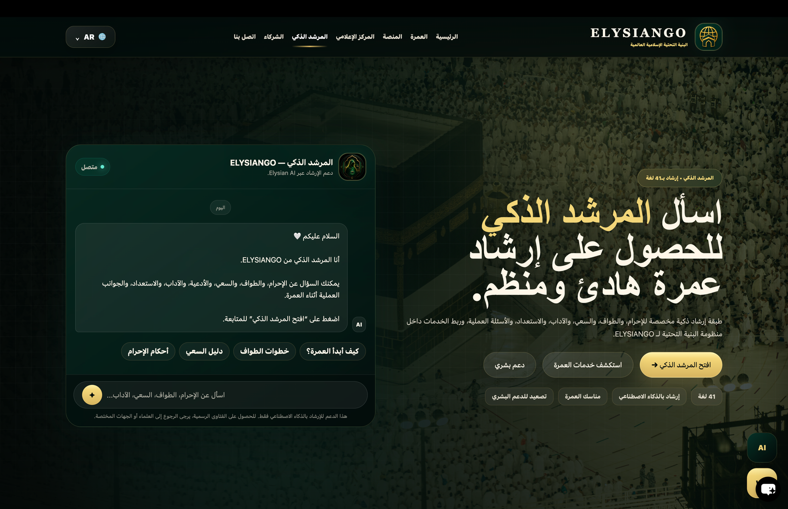Viewport: 788px width, 509px height.
Task: Open الشركاء navigation item
Action: tap(273, 37)
